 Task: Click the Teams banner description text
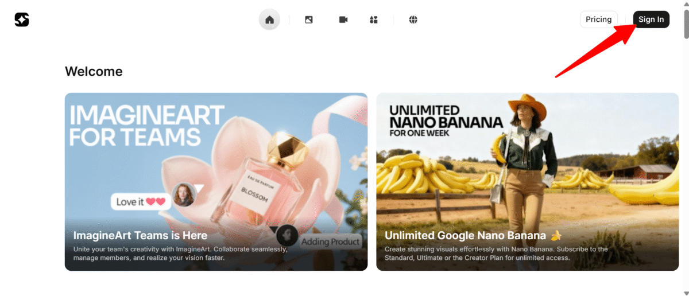pyautogui.click(x=180, y=254)
